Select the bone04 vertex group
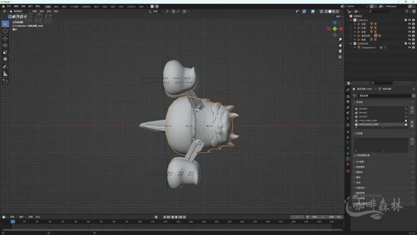The height and width of the screenshot is (235, 417). (363, 109)
